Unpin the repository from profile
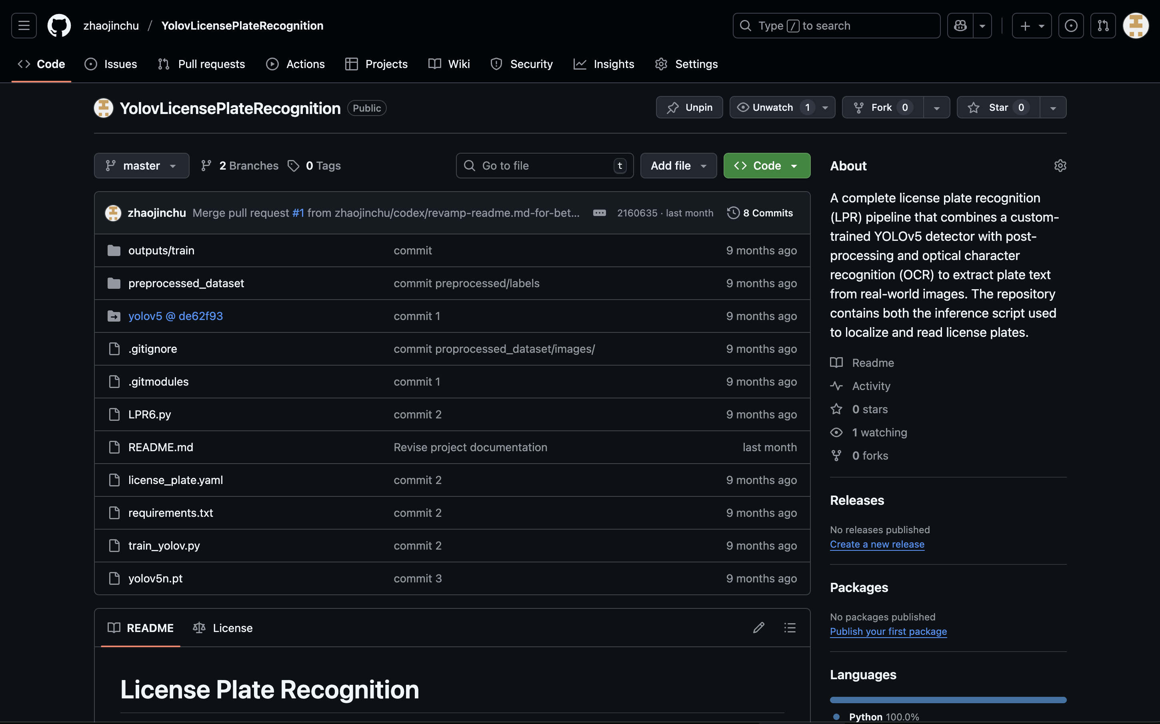Image resolution: width=1160 pixels, height=724 pixels. (689, 107)
